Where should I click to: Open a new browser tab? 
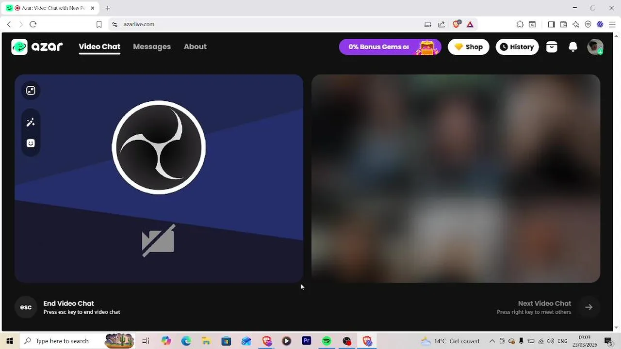(108, 8)
